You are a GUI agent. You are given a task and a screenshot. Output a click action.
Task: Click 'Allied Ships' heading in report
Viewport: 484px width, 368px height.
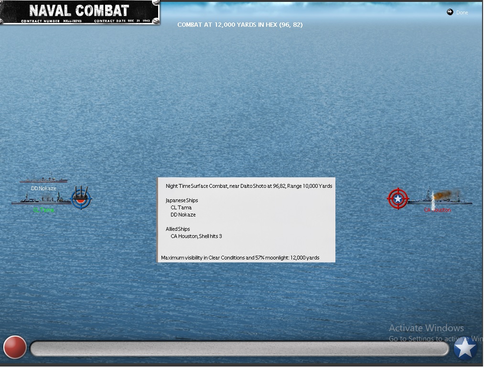(x=178, y=229)
